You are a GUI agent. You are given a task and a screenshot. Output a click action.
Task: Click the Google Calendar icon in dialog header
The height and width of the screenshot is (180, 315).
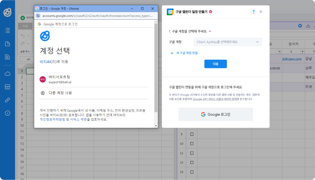tap(170, 12)
